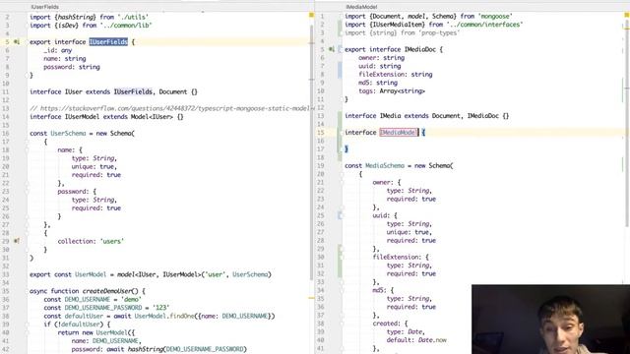Click 'mongoose' import string

(495, 16)
